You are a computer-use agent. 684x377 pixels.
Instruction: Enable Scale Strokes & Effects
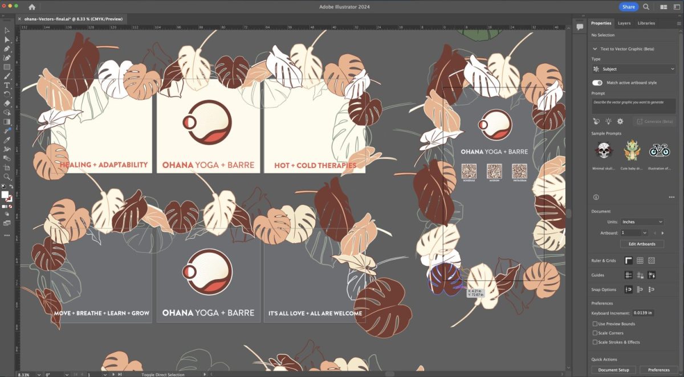click(x=595, y=342)
